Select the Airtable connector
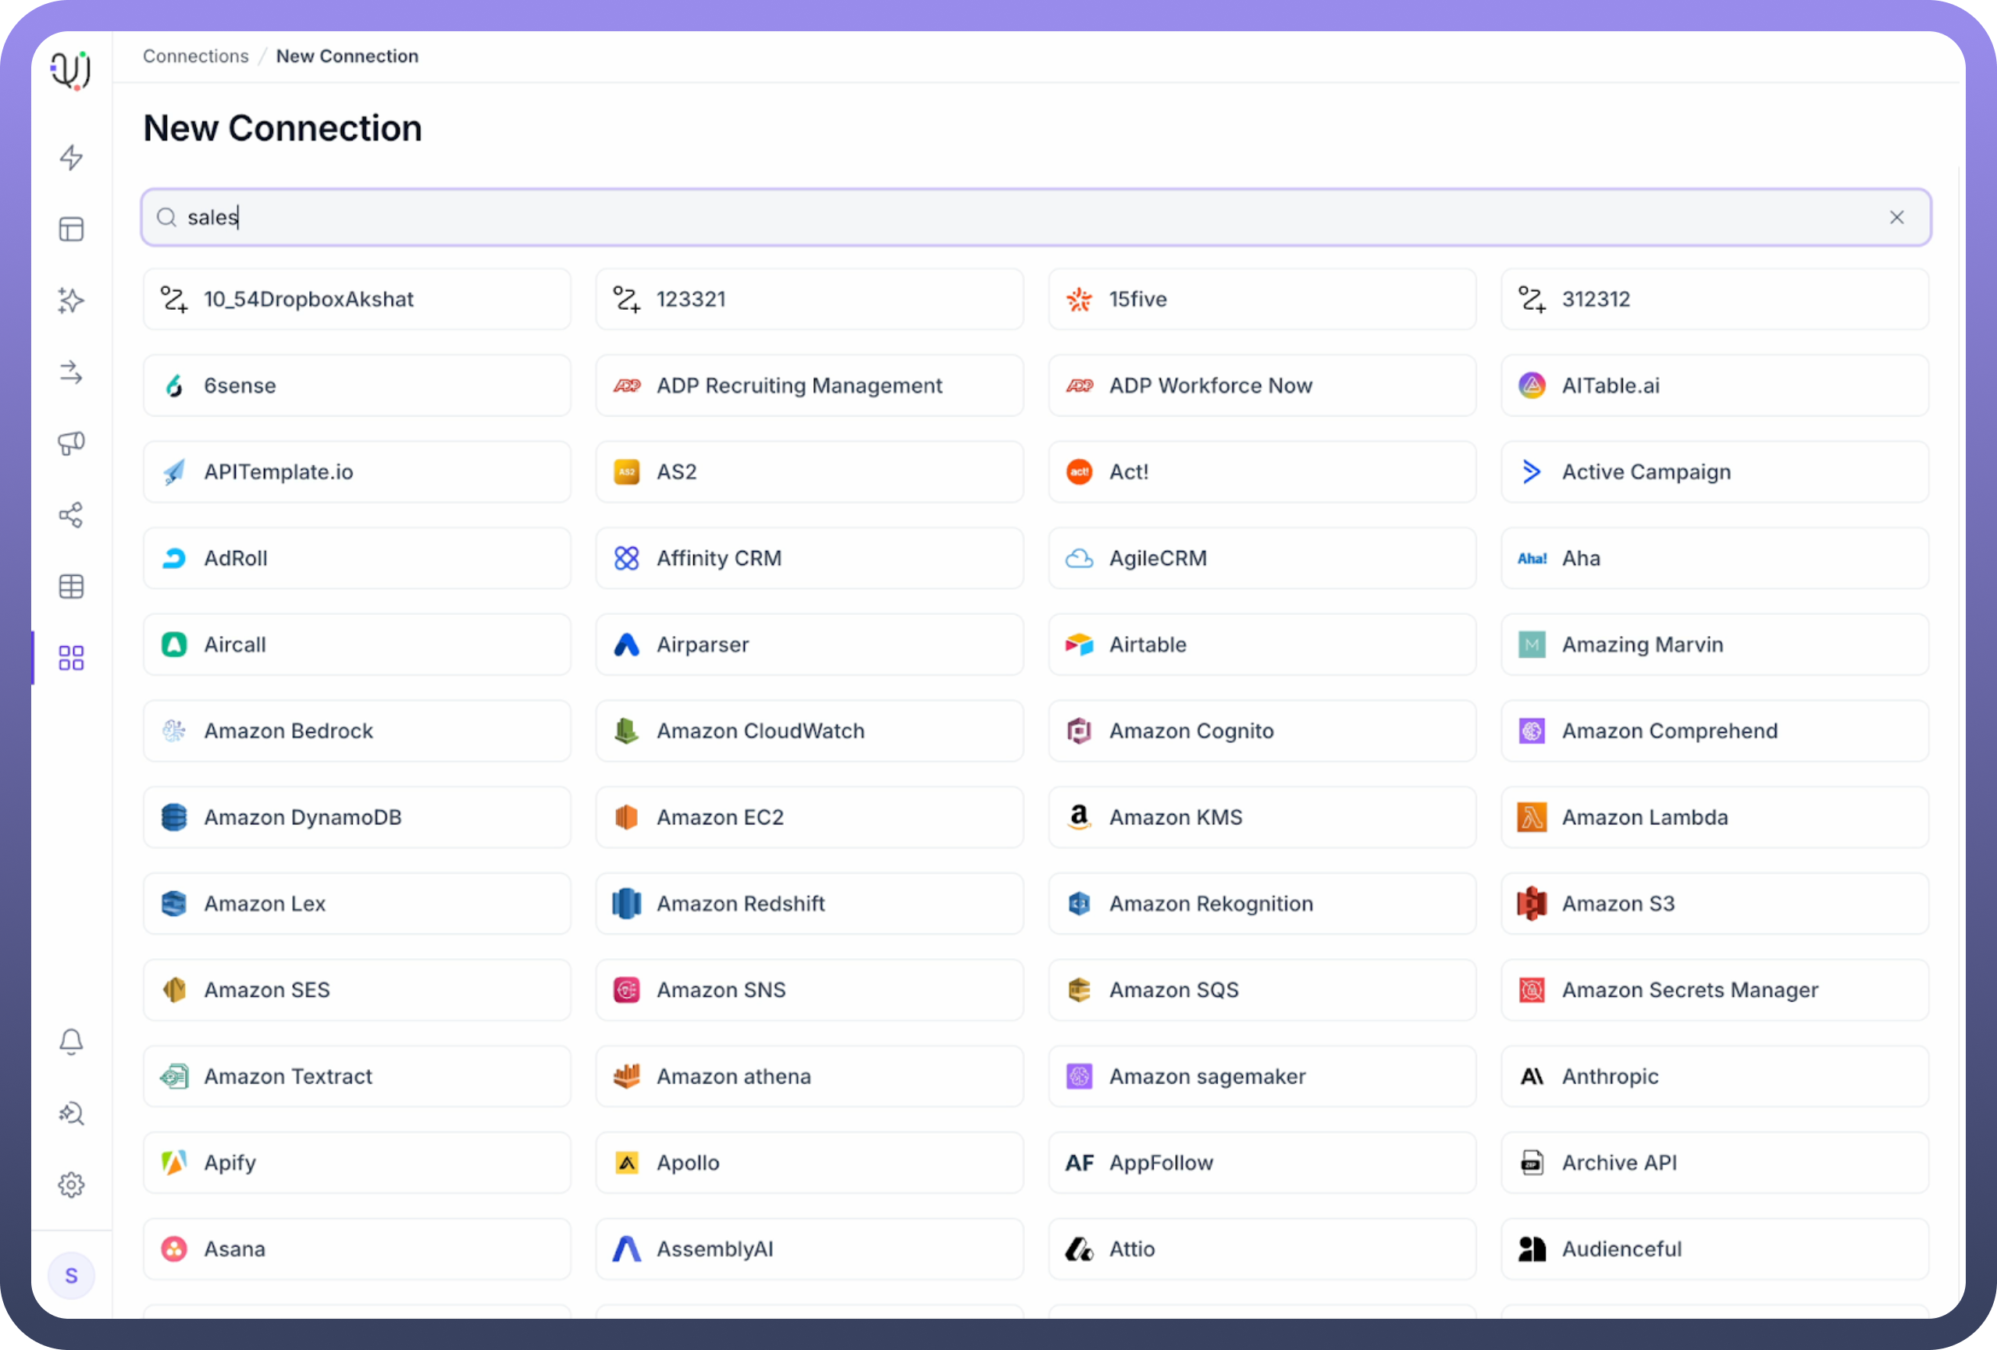This screenshot has height=1350, width=1997. [1262, 644]
